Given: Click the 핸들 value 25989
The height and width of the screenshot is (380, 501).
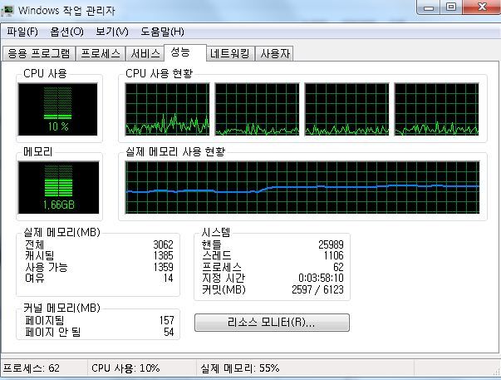Looking at the screenshot, I should point(331,244).
